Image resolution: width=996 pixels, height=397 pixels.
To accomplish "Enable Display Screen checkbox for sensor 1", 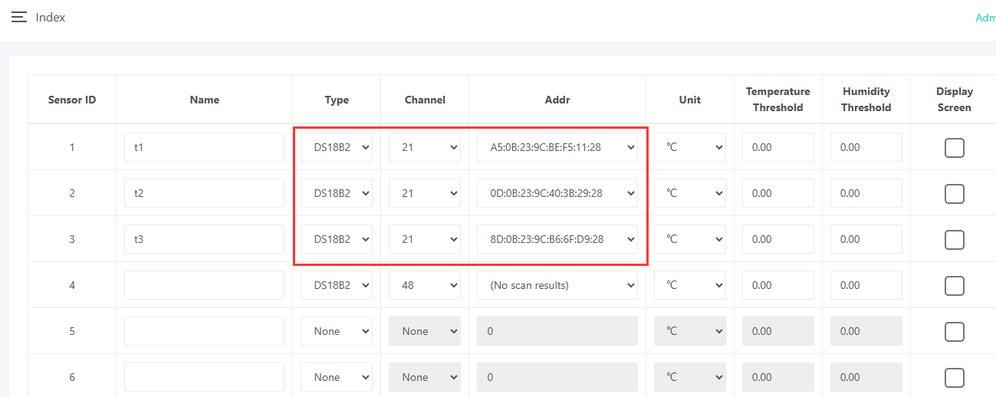I will [x=954, y=147].
